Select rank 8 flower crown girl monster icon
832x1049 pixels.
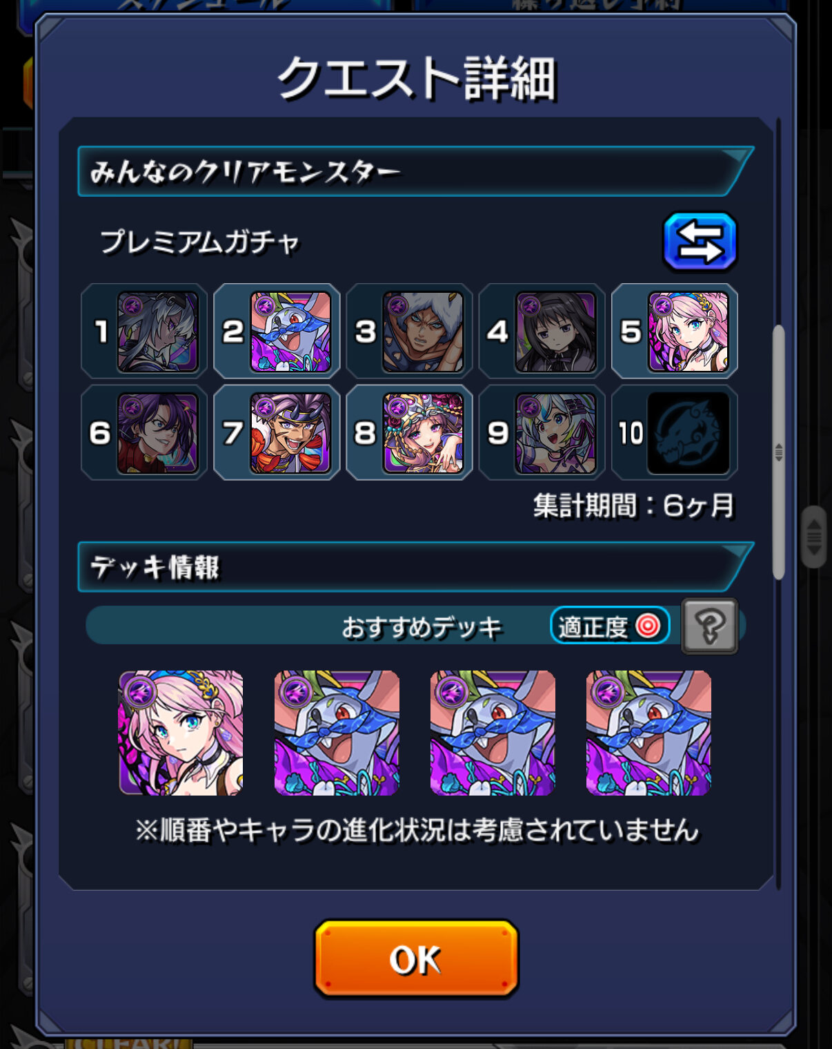pyautogui.click(x=423, y=433)
